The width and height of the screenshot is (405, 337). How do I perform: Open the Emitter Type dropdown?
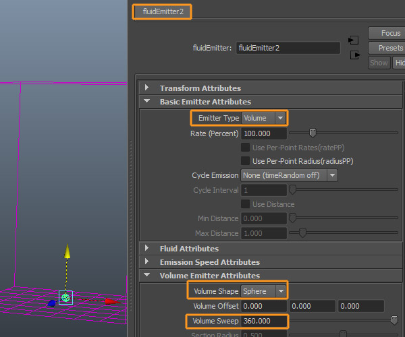tap(263, 118)
